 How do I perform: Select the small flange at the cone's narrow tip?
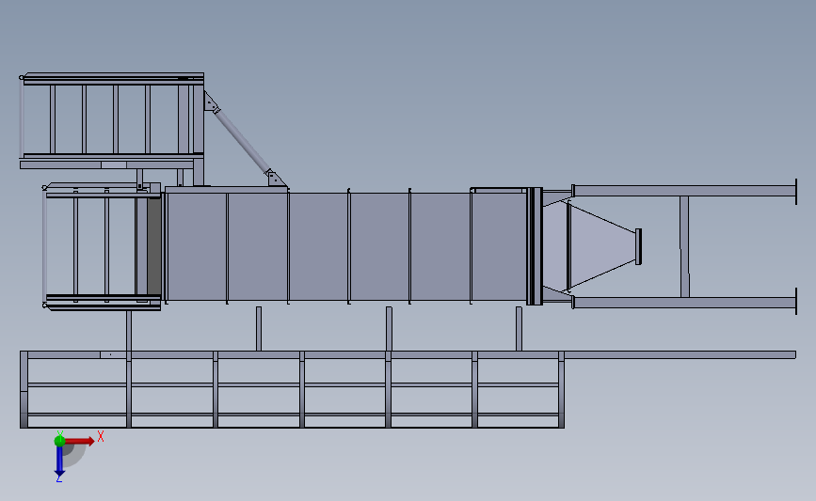pyautogui.click(x=638, y=246)
